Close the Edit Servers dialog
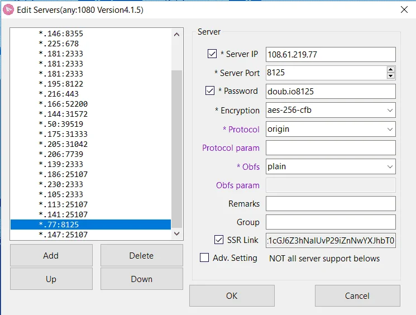 click(404, 9)
